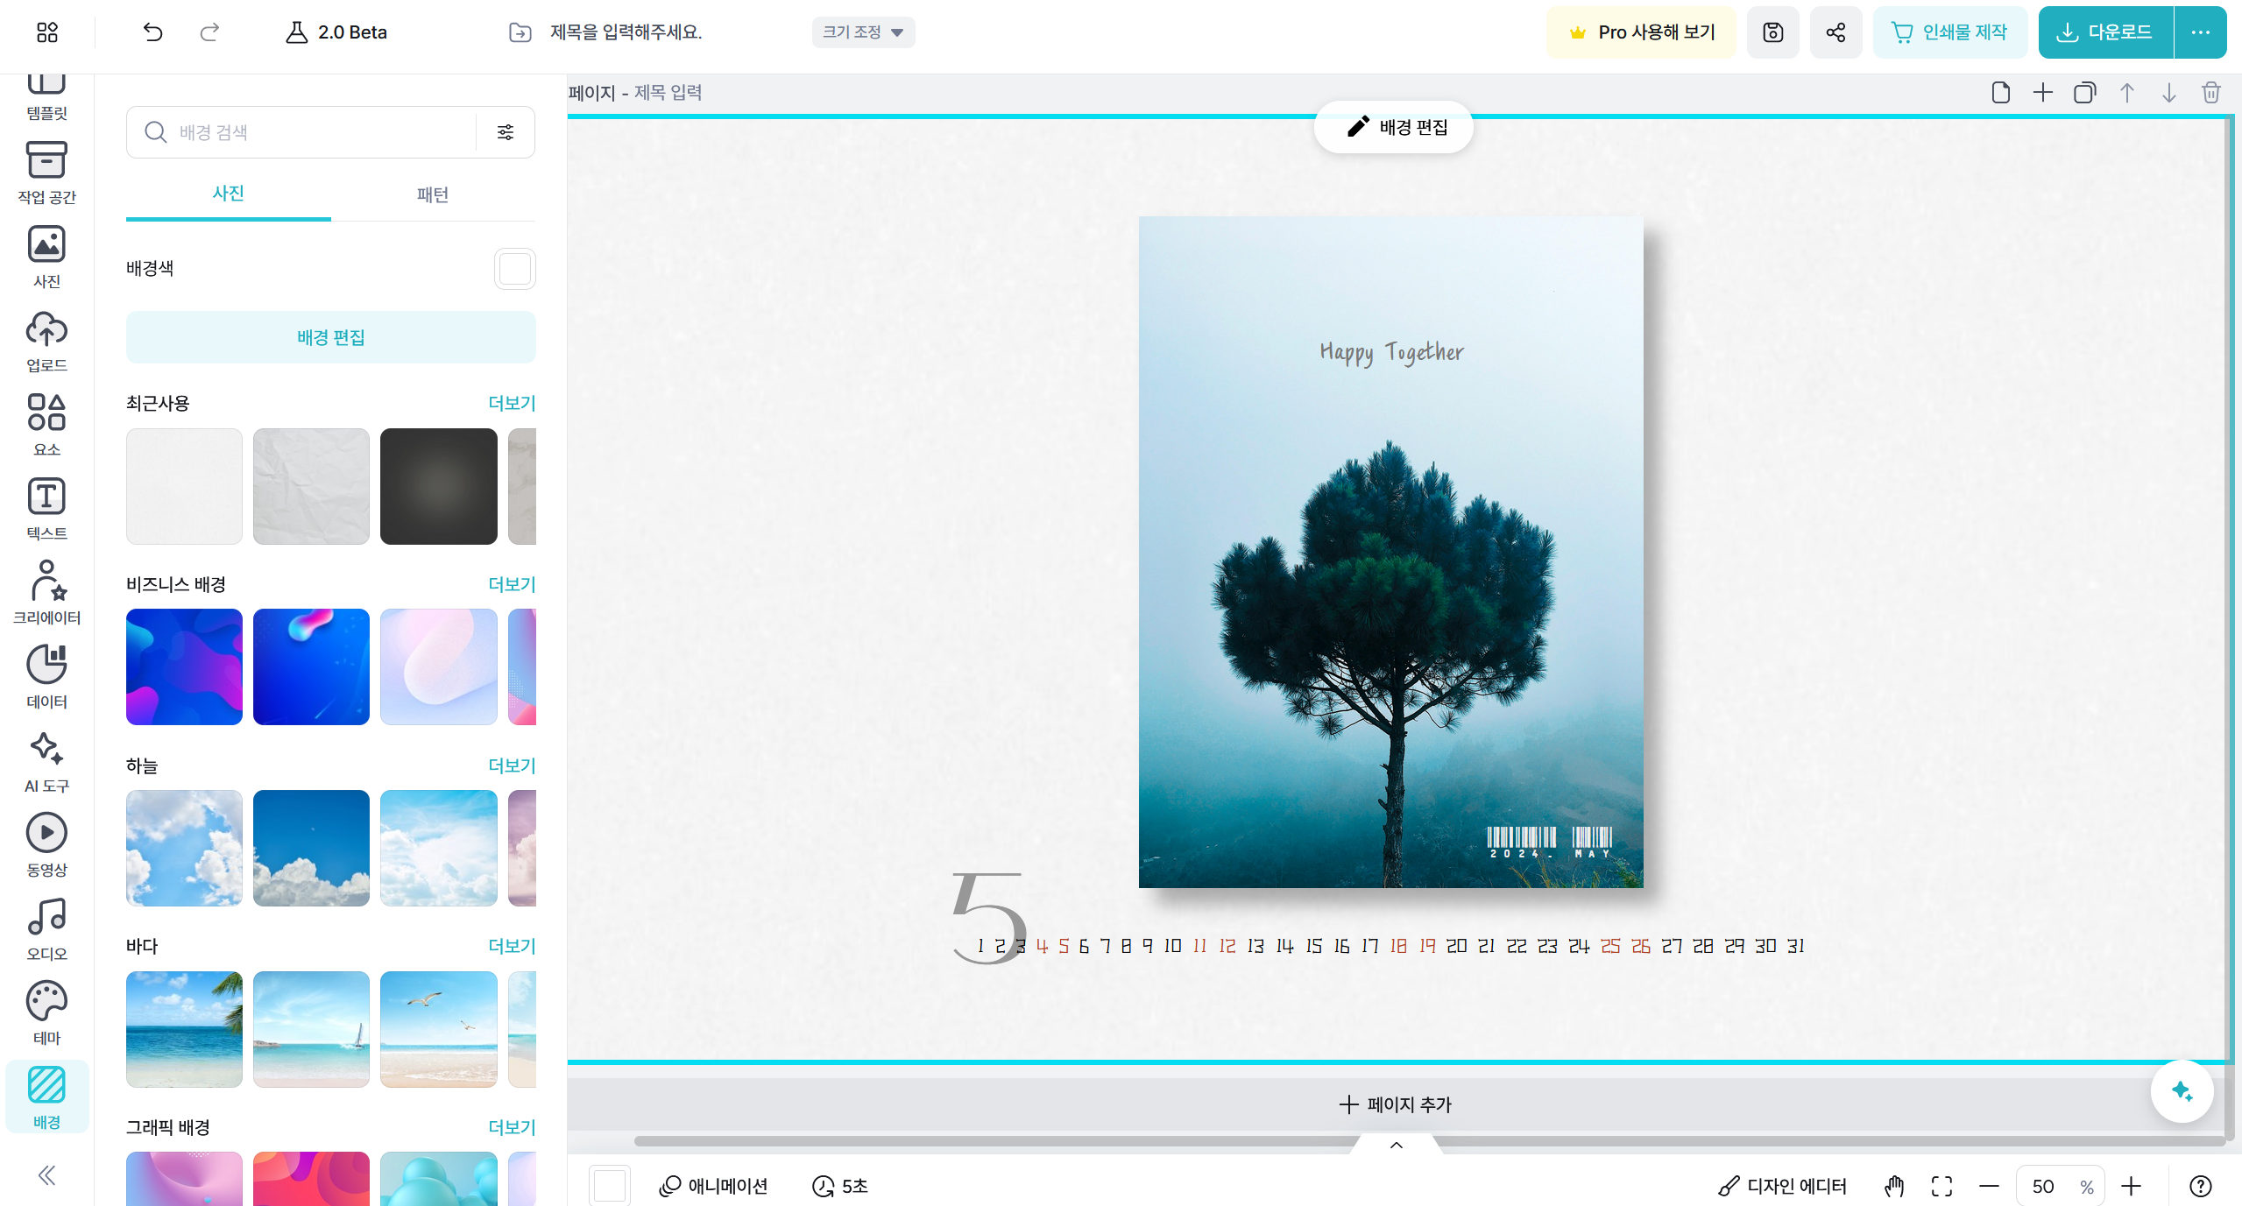
Task: Open the 크기 조정 dropdown
Action: click(x=862, y=32)
